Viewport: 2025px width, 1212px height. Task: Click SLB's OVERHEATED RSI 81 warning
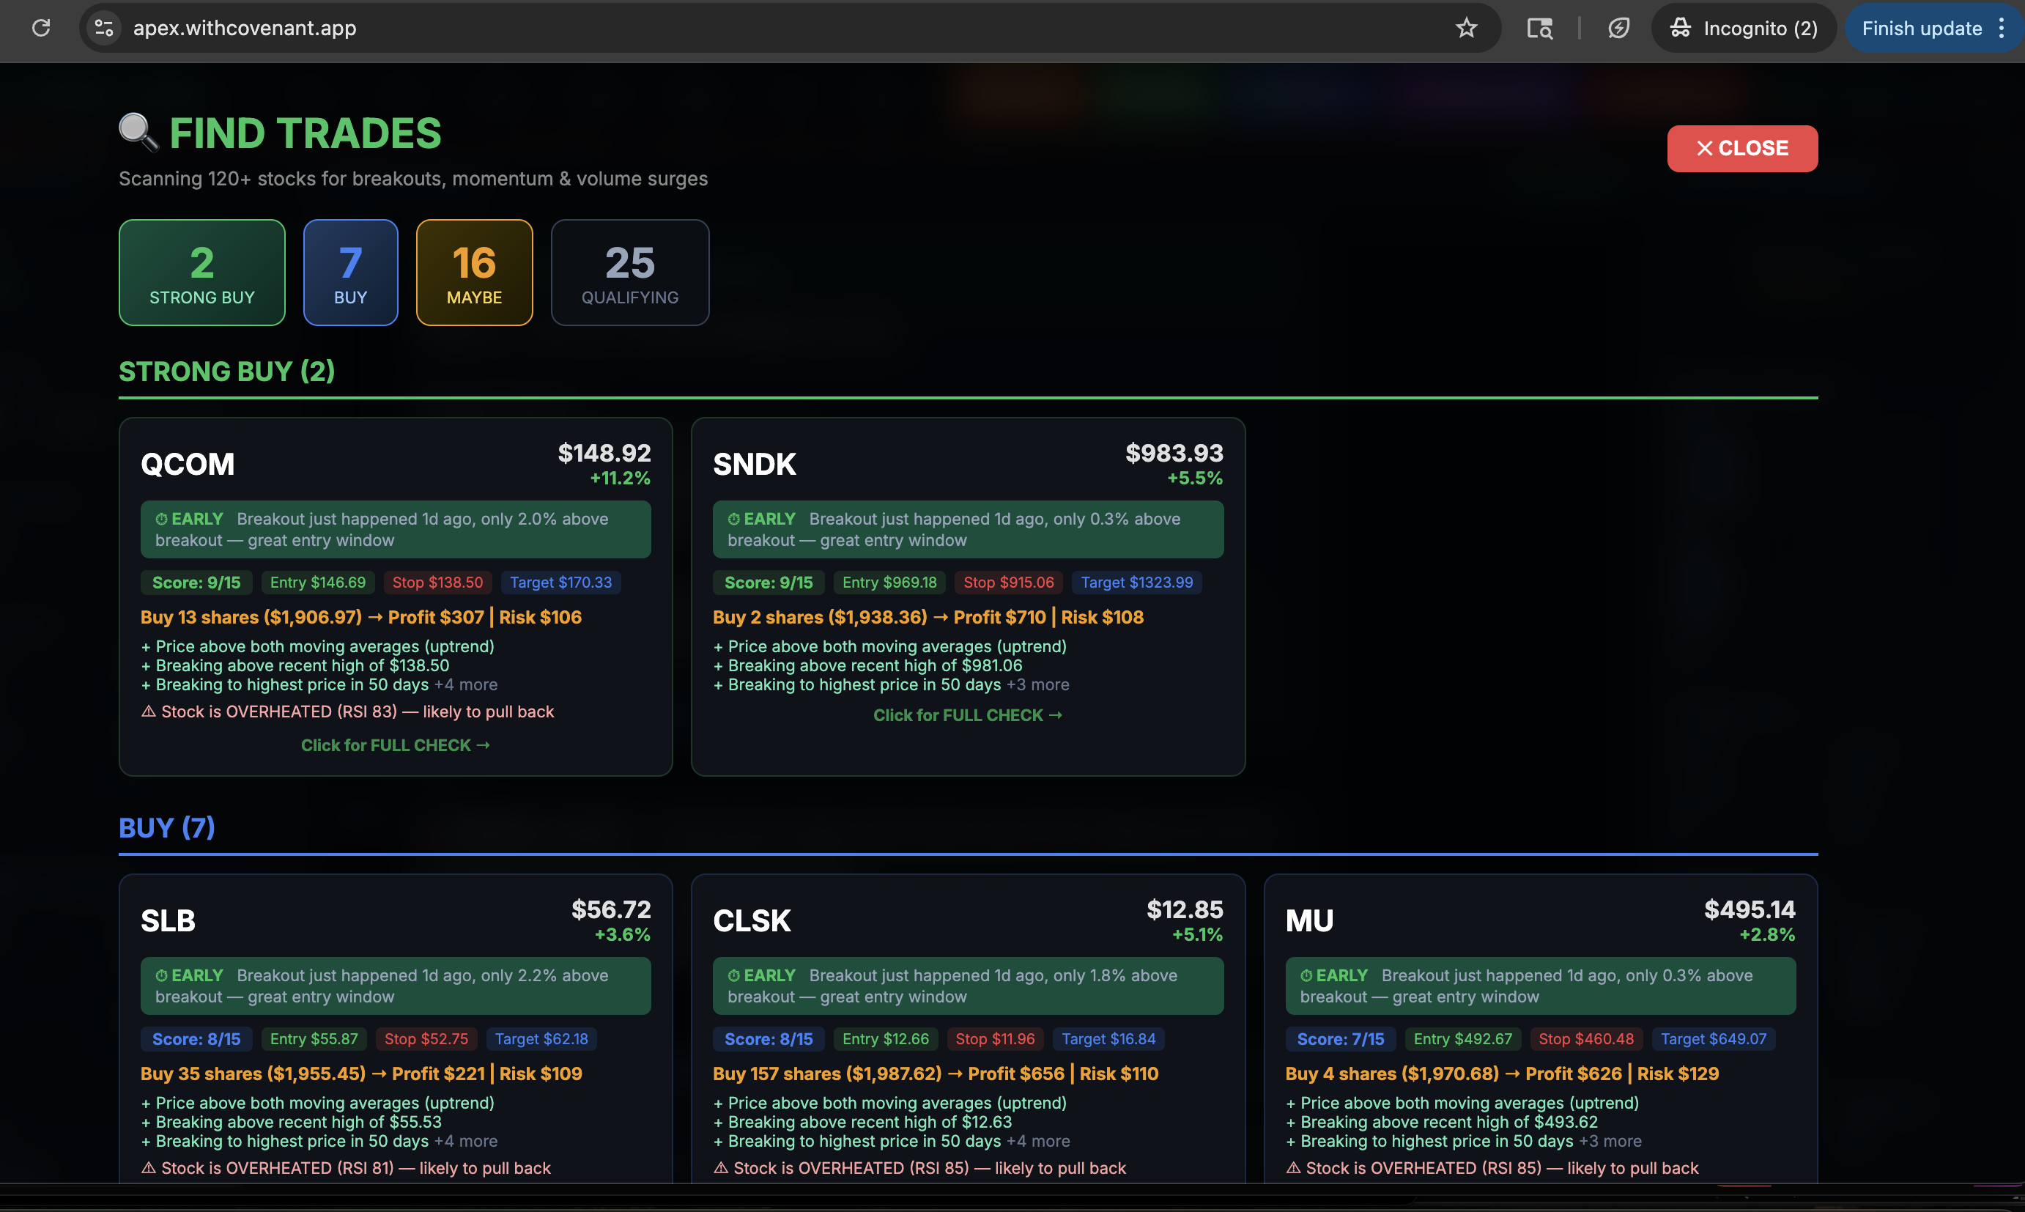[x=345, y=1168]
